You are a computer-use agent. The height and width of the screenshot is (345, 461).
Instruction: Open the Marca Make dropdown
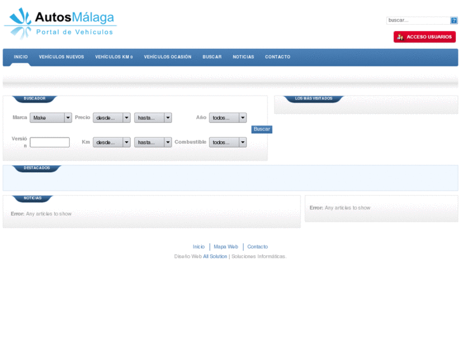pyautogui.click(x=51, y=118)
